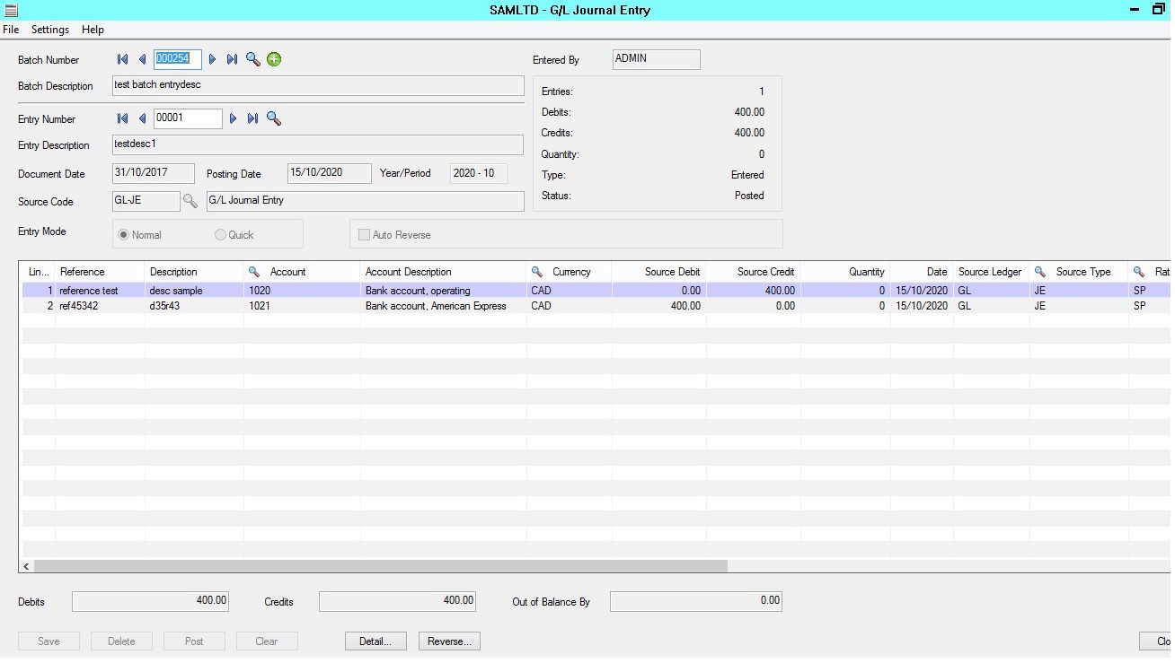Click the Entry Number field

coord(188,118)
